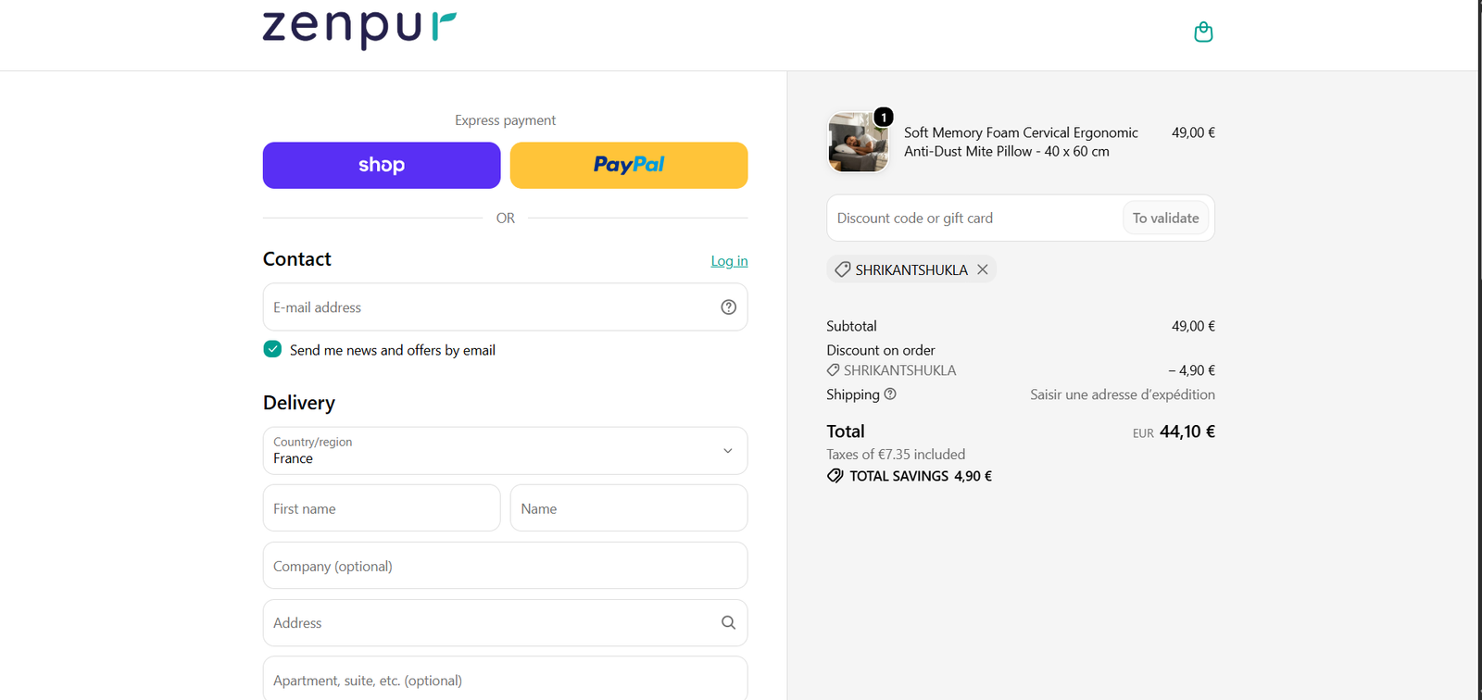This screenshot has width=1482, height=700.
Task: Focus the First name field
Action: click(x=382, y=508)
